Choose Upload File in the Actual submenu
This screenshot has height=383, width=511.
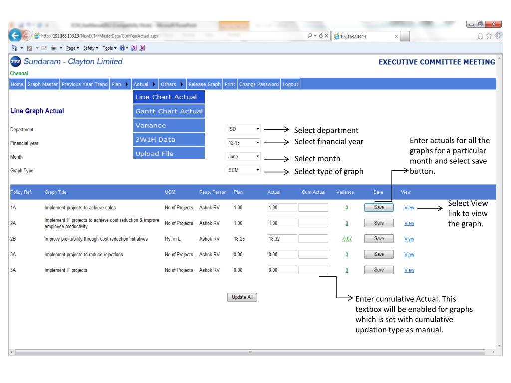(x=169, y=154)
